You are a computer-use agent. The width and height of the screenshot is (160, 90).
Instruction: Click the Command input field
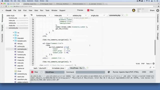90,72
